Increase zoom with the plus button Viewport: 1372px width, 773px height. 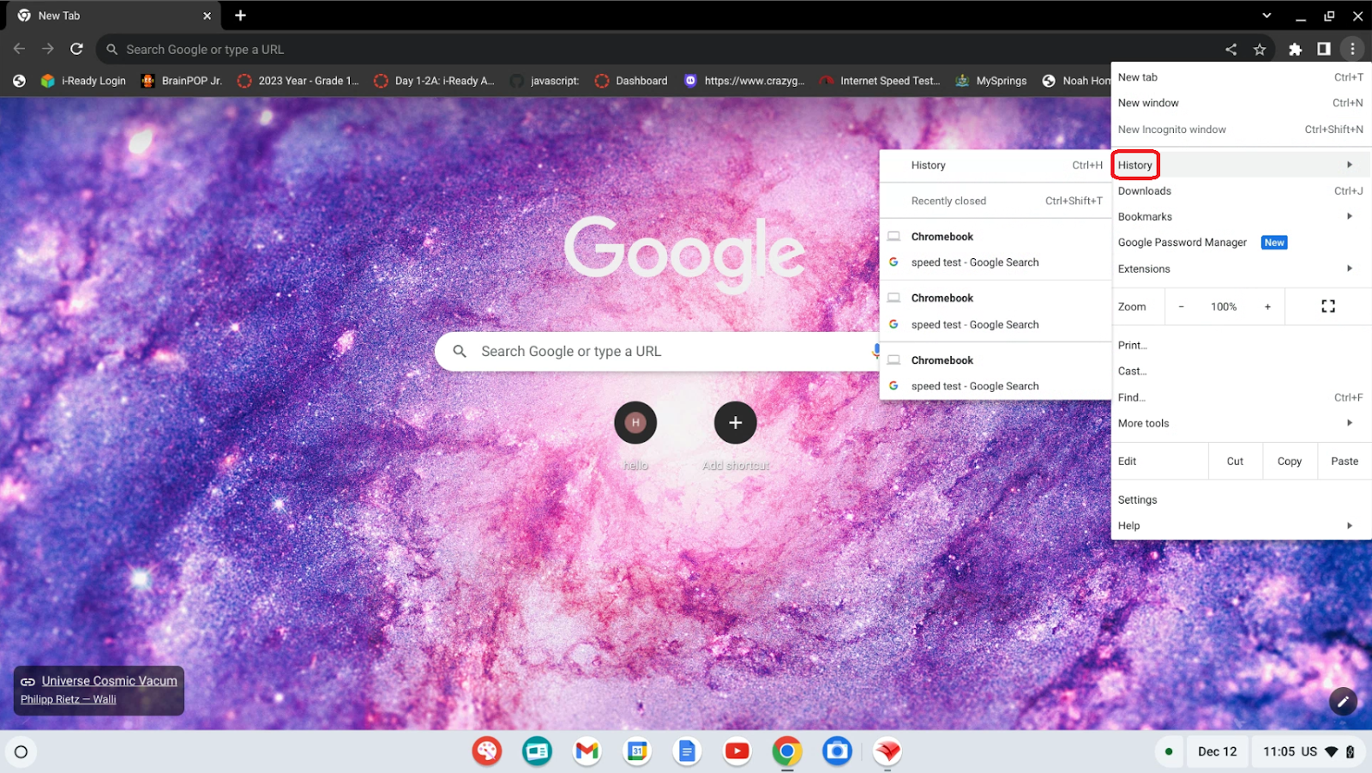click(1267, 306)
